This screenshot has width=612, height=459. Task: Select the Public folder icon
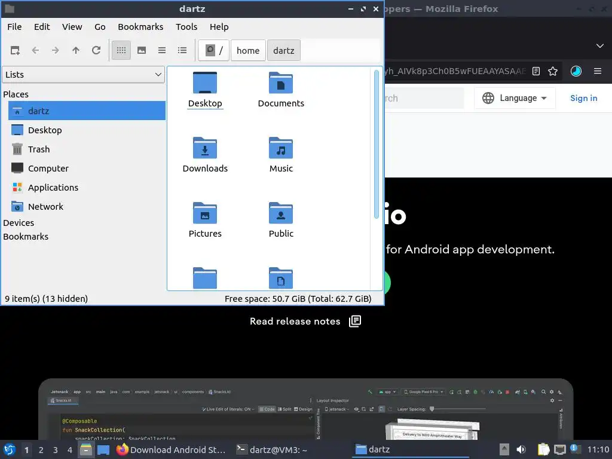tap(281, 213)
